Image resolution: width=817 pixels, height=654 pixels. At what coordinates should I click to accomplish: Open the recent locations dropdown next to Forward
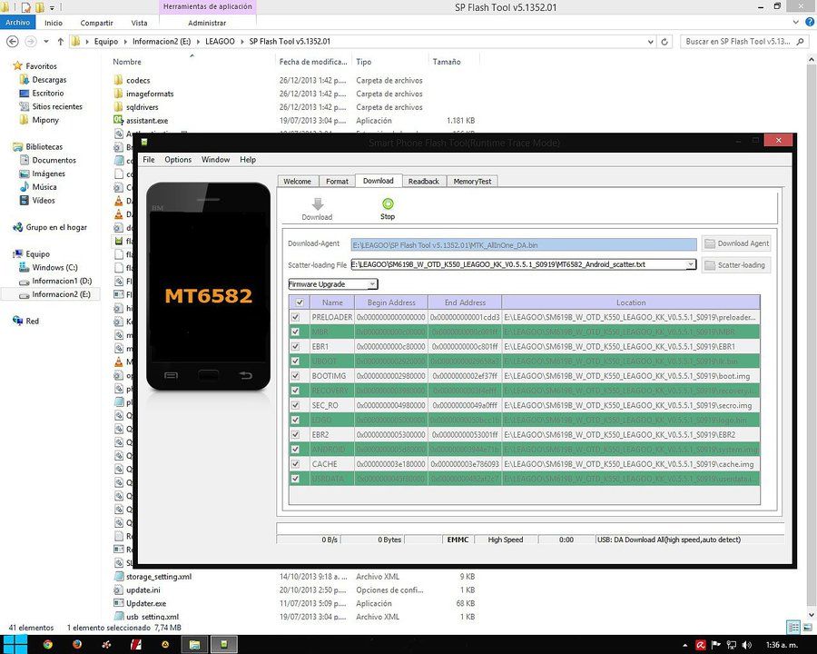46,41
